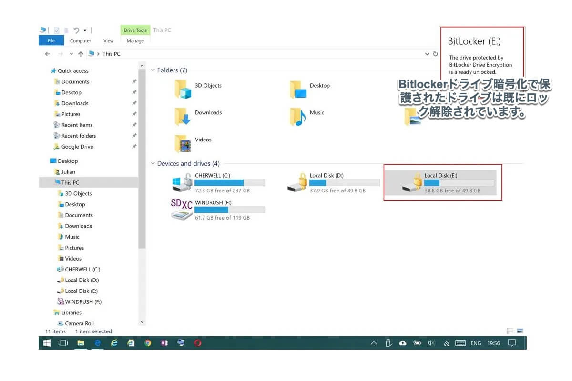
Task: Open Task View from the taskbar
Action: pos(63,343)
